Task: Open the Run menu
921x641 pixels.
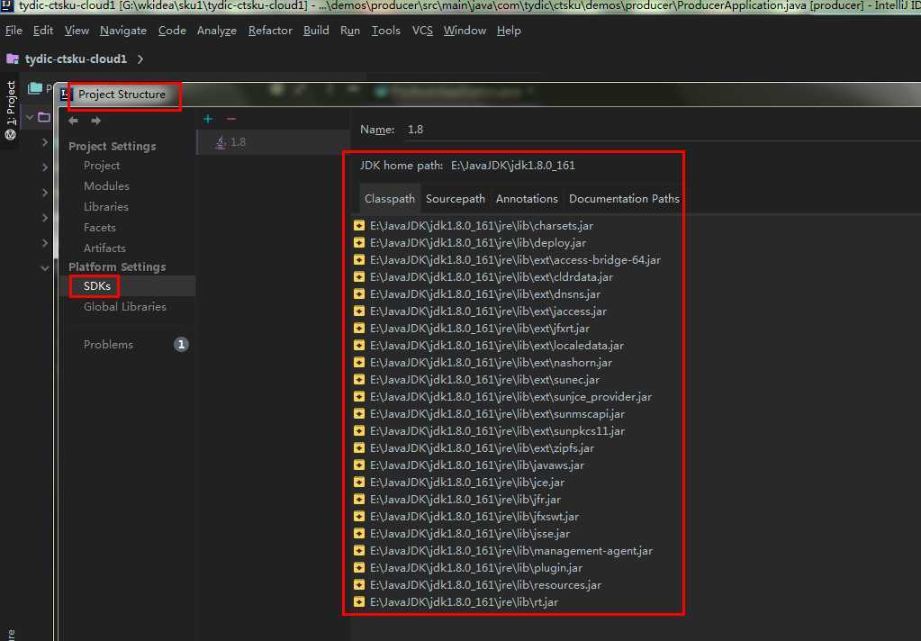Action: [350, 31]
